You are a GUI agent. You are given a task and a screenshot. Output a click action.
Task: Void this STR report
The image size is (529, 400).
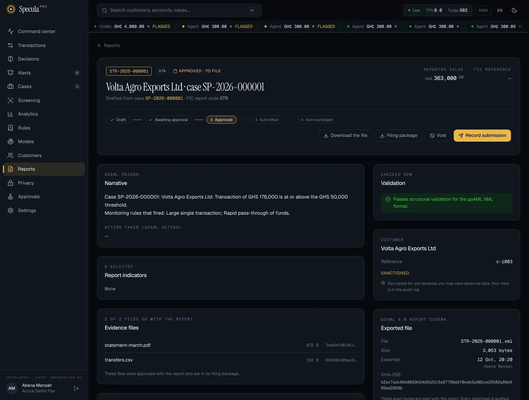pyautogui.click(x=438, y=135)
